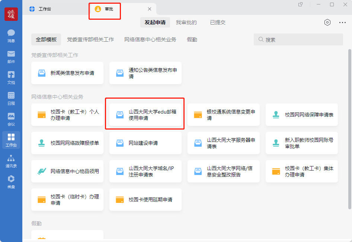The image size is (352, 242).
Task: Click the icon of 网络信息中心物品领用 card
Action: [42, 171]
